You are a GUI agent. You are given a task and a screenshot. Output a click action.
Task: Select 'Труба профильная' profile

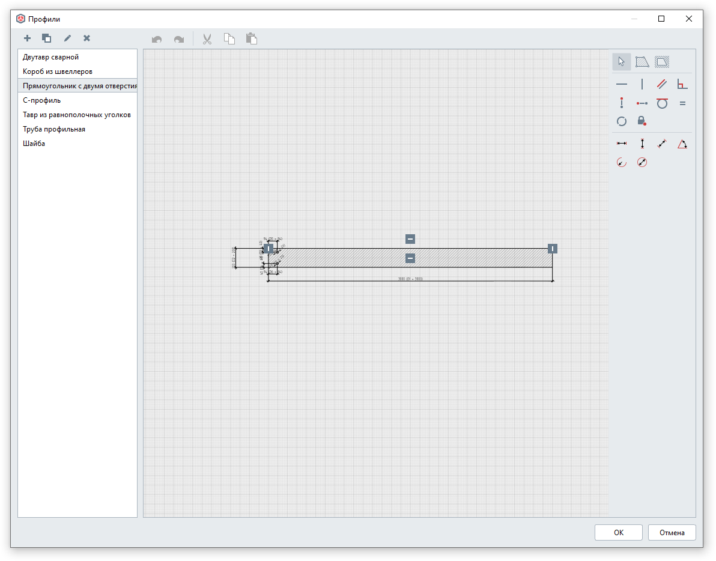click(77, 129)
